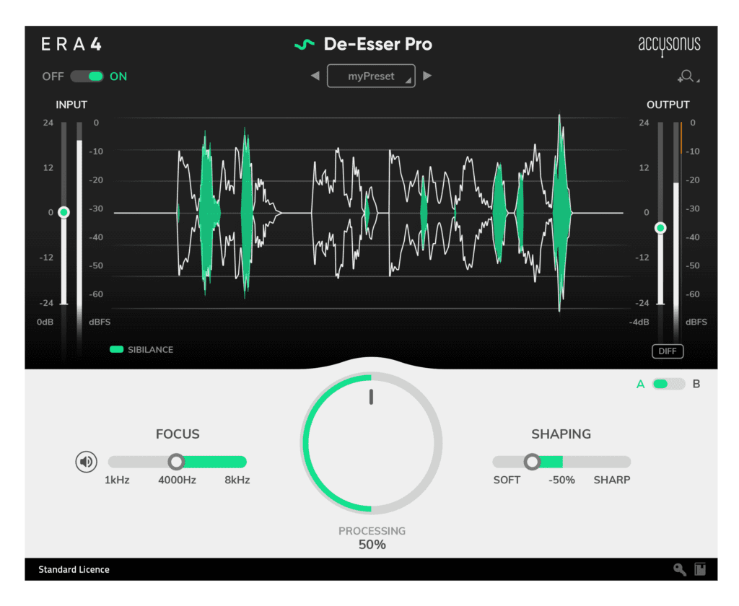The image size is (739, 606).
Task: Click the speaker listen icon next to Focus
Action: click(x=87, y=462)
